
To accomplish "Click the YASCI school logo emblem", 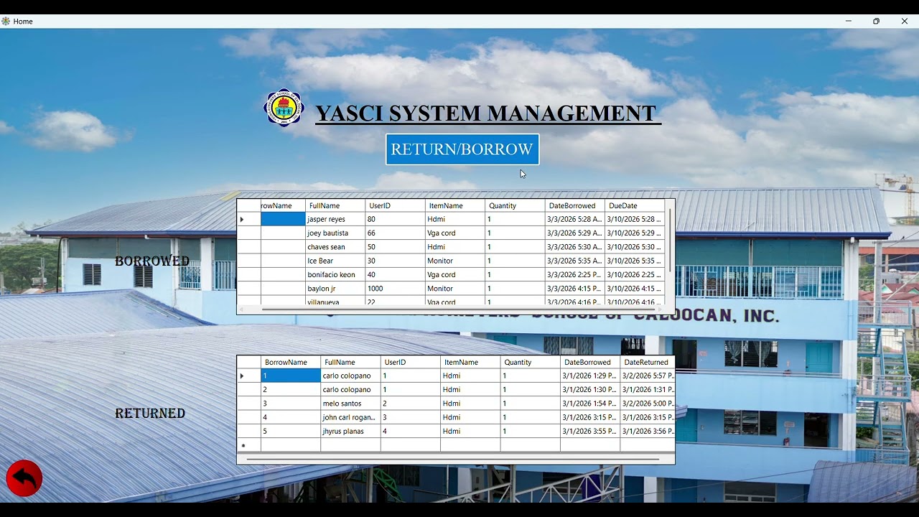I will coord(284,108).
